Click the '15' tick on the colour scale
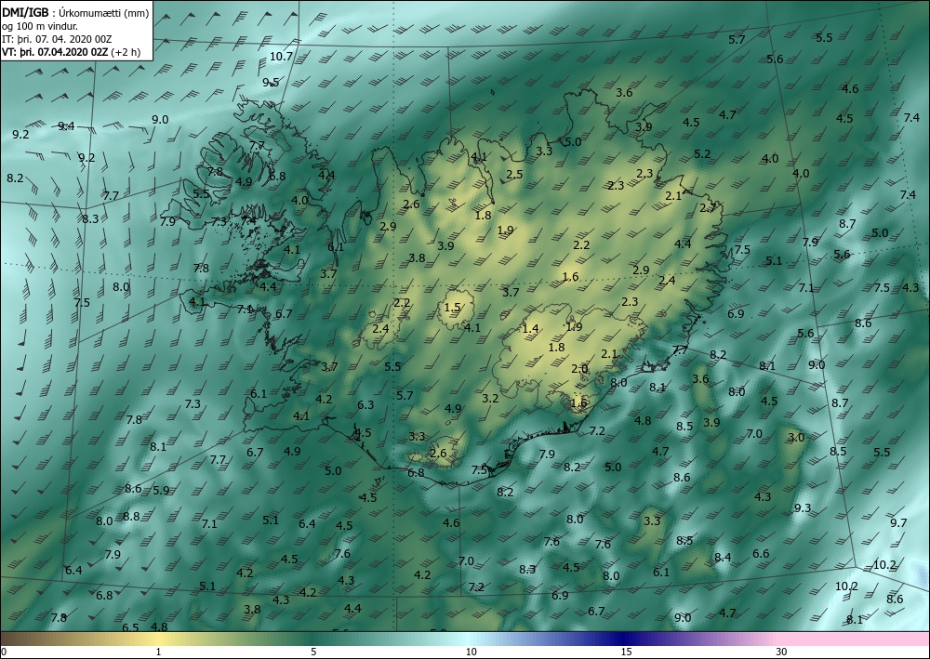 click(x=626, y=652)
